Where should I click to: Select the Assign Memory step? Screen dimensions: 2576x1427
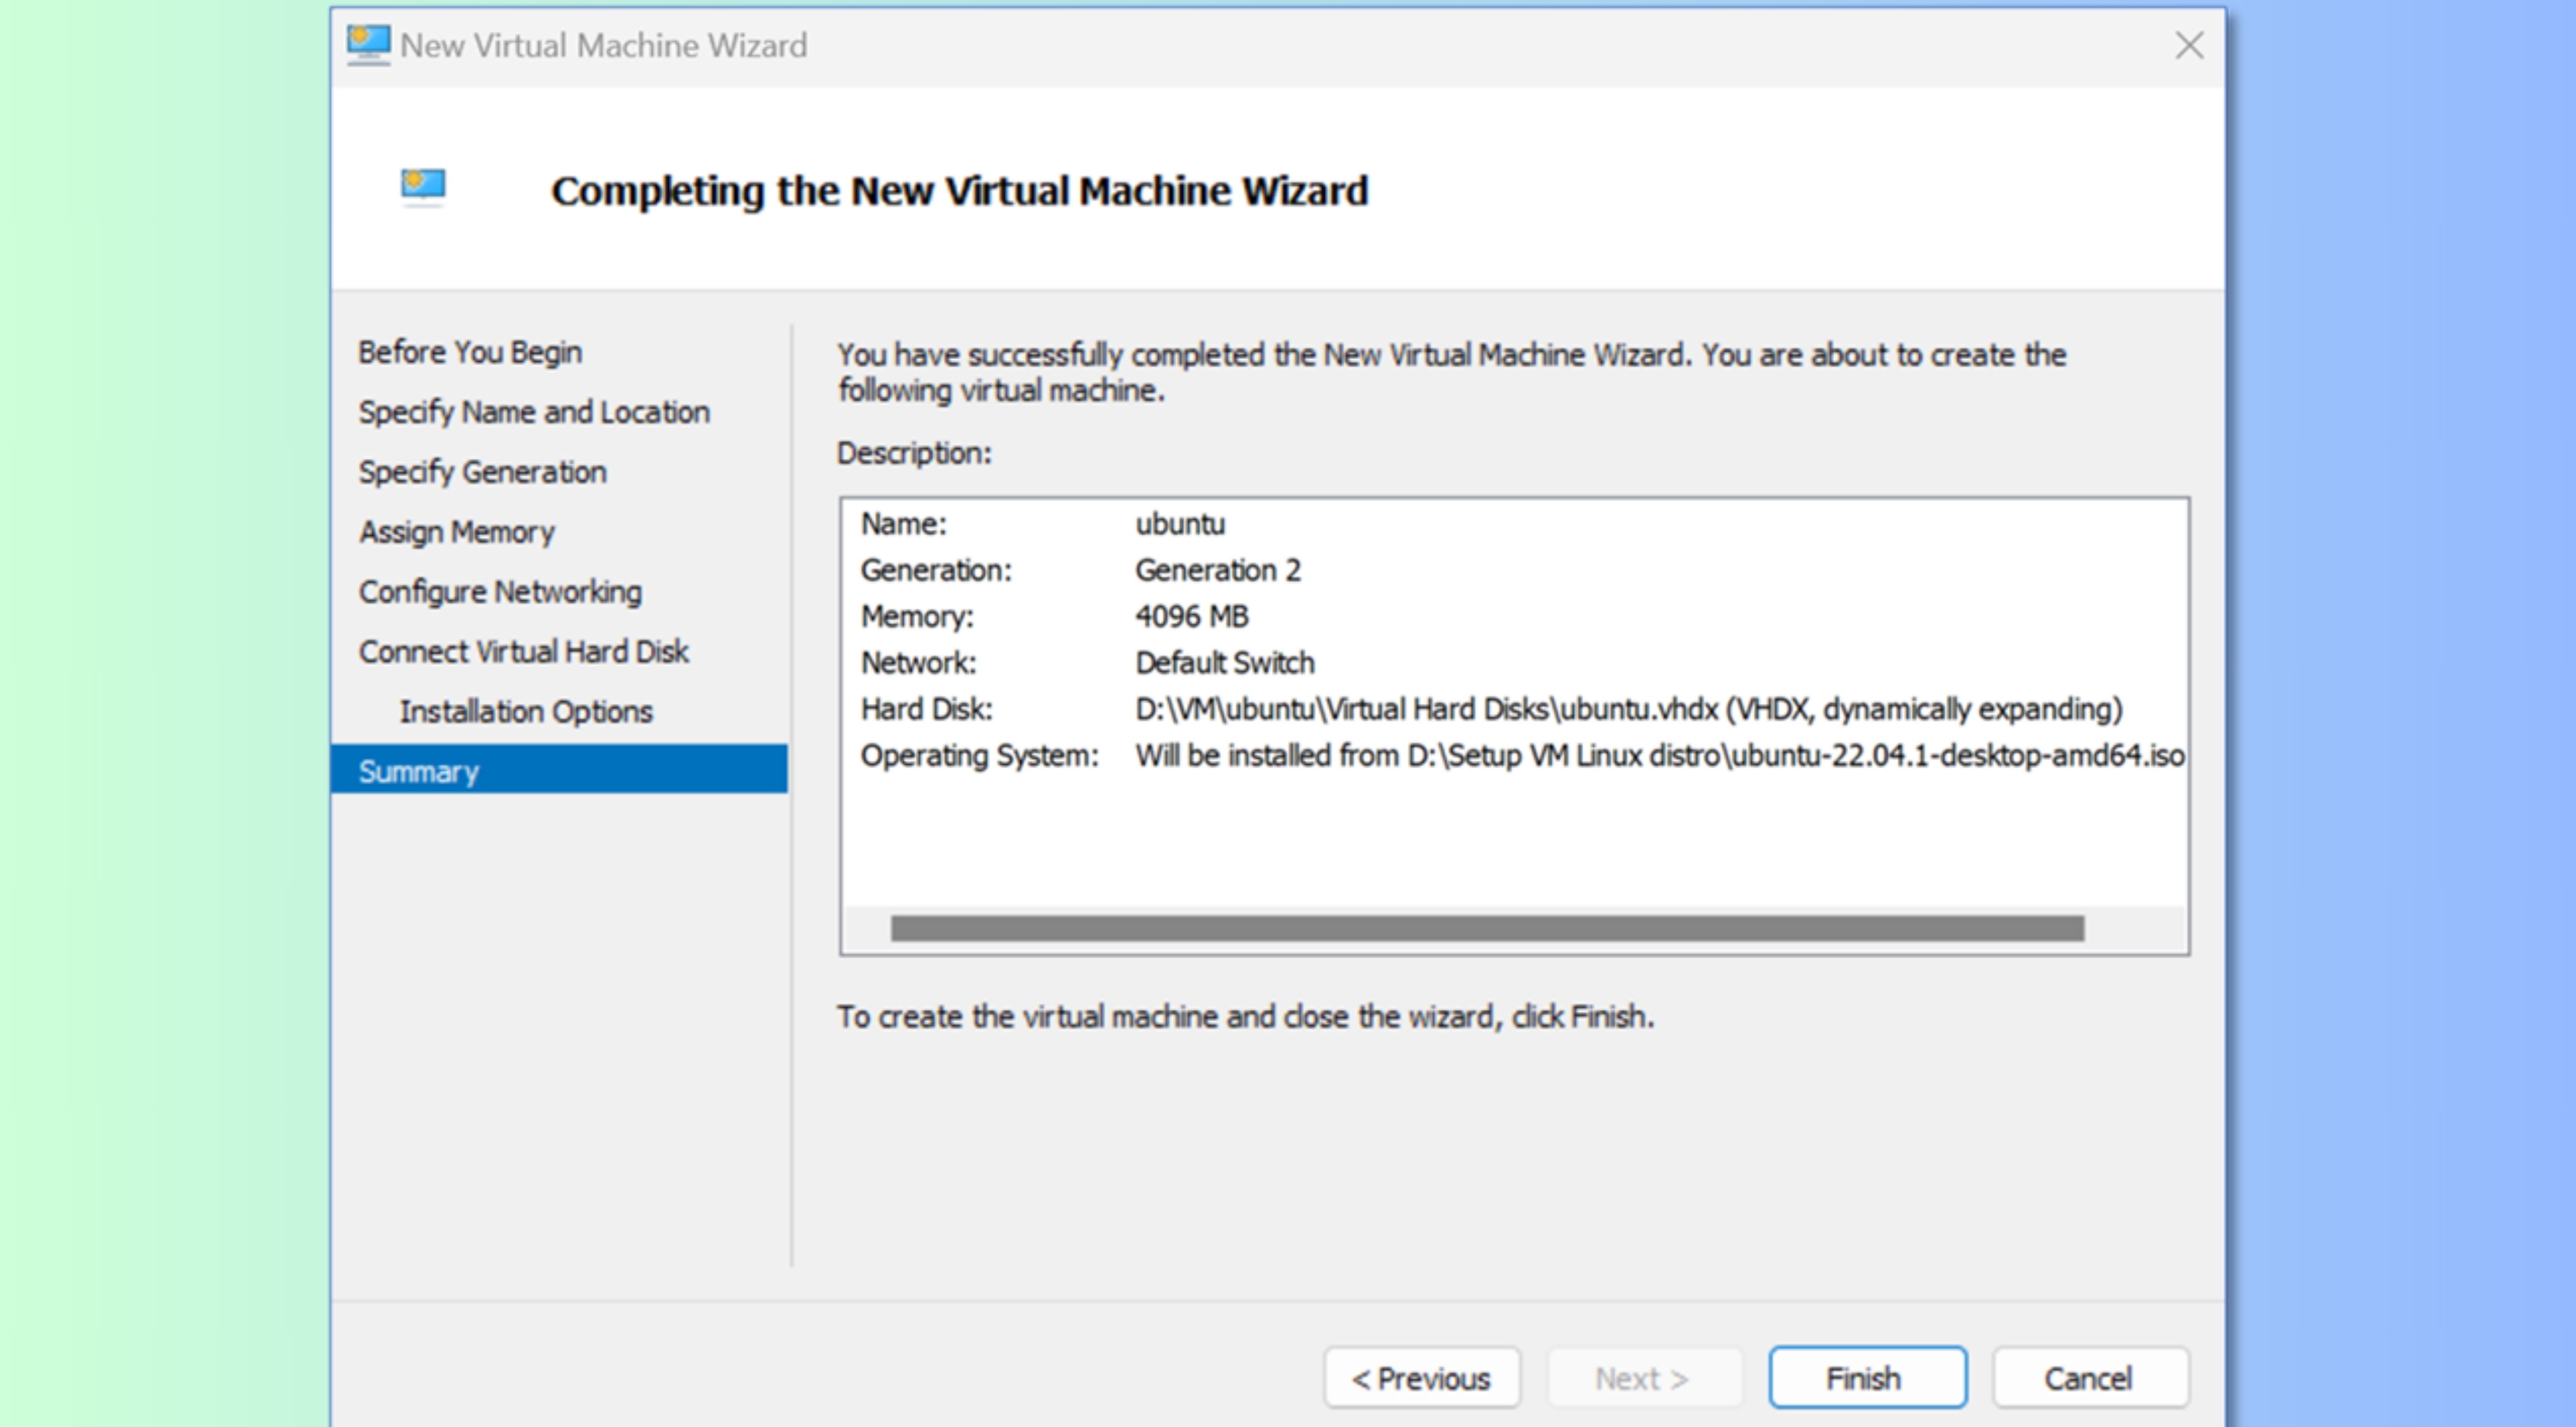pyautogui.click(x=456, y=532)
